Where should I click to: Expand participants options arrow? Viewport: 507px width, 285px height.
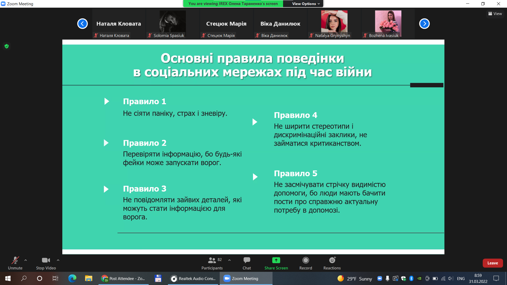tap(229, 260)
